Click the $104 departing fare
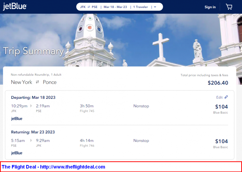The image size is (242, 172). (221, 107)
